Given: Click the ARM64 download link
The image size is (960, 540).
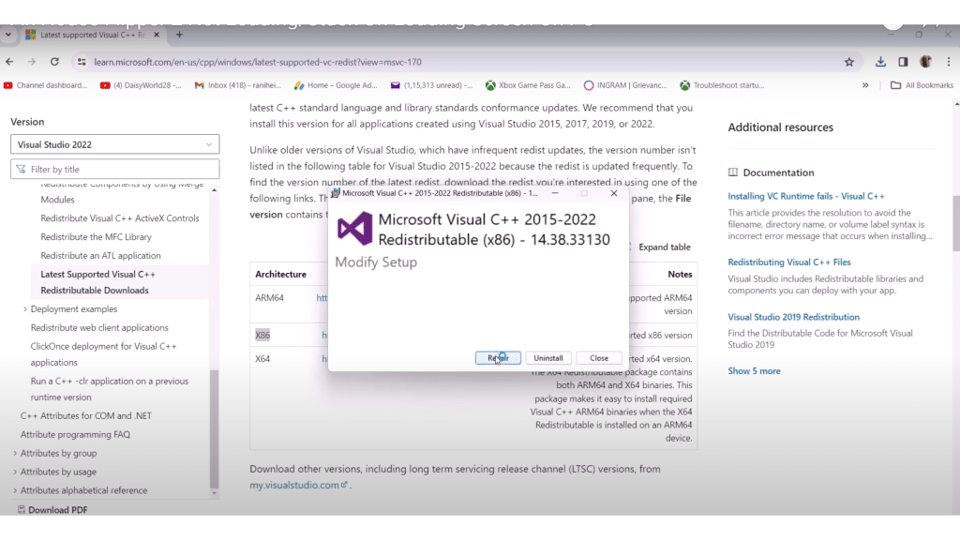Looking at the screenshot, I should click(x=322, y=297).
